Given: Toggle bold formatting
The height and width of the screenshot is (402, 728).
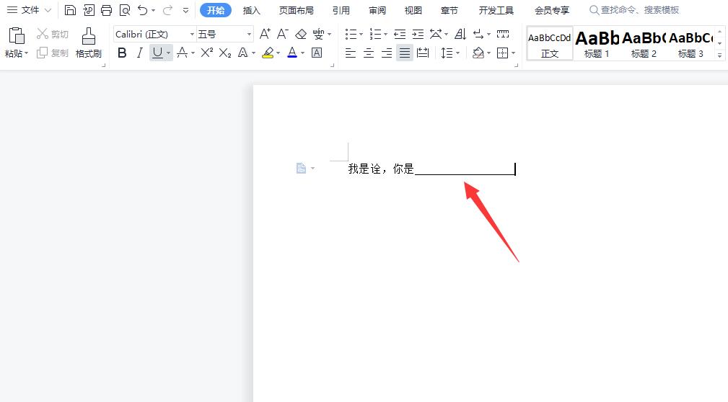Looking at the screenshot, I should point(122,53).
